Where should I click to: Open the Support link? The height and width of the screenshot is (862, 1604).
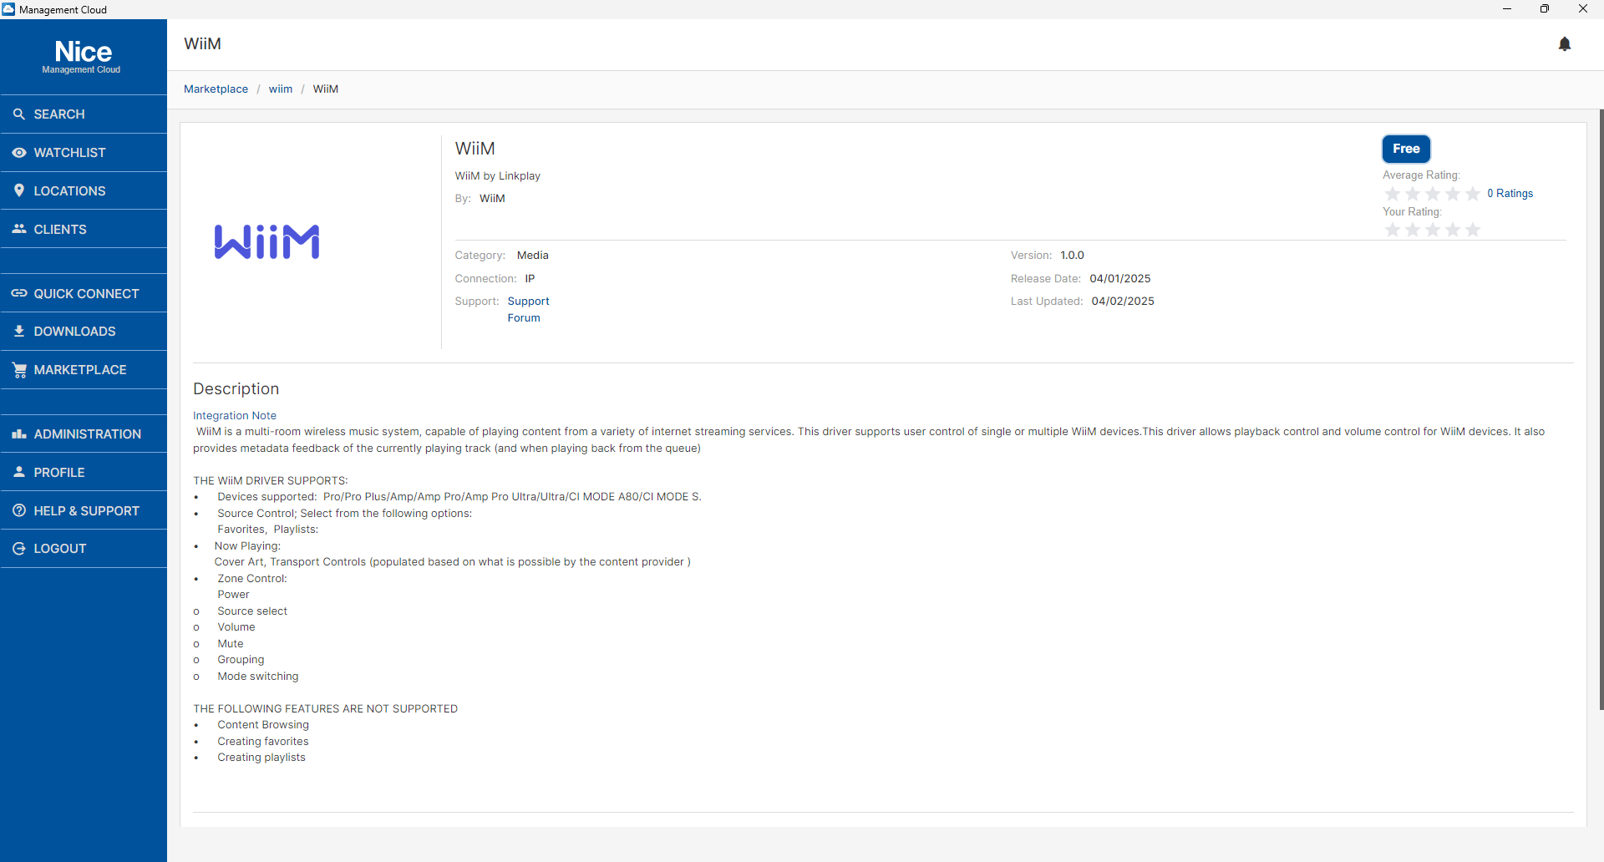(528, 301)
